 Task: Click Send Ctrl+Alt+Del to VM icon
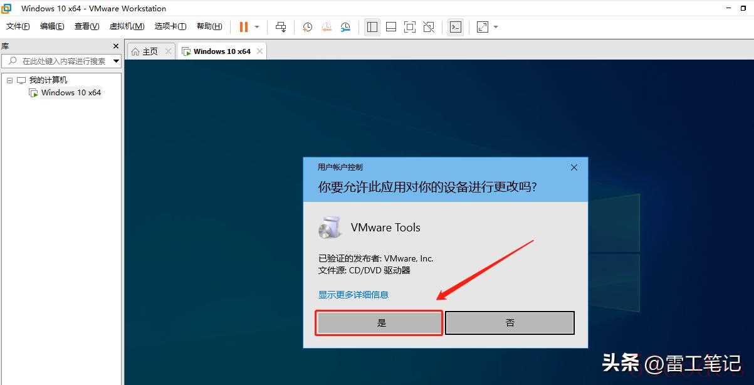281,27
